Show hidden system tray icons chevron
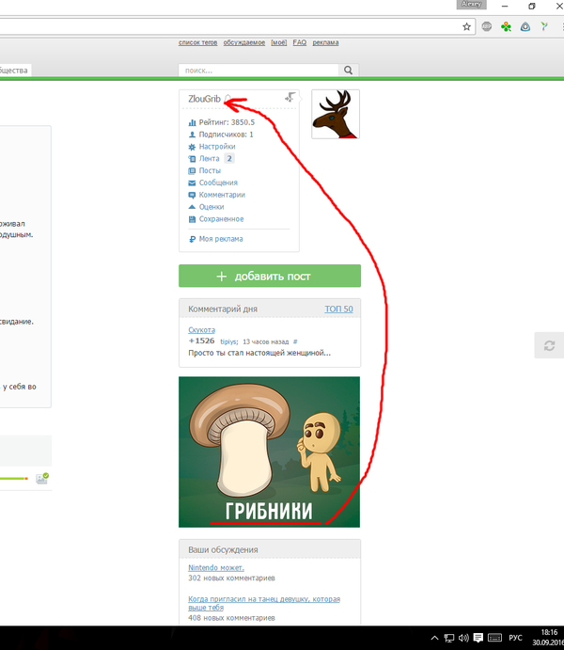The height and width of the screenshot is (650, 564). point(434,638)
